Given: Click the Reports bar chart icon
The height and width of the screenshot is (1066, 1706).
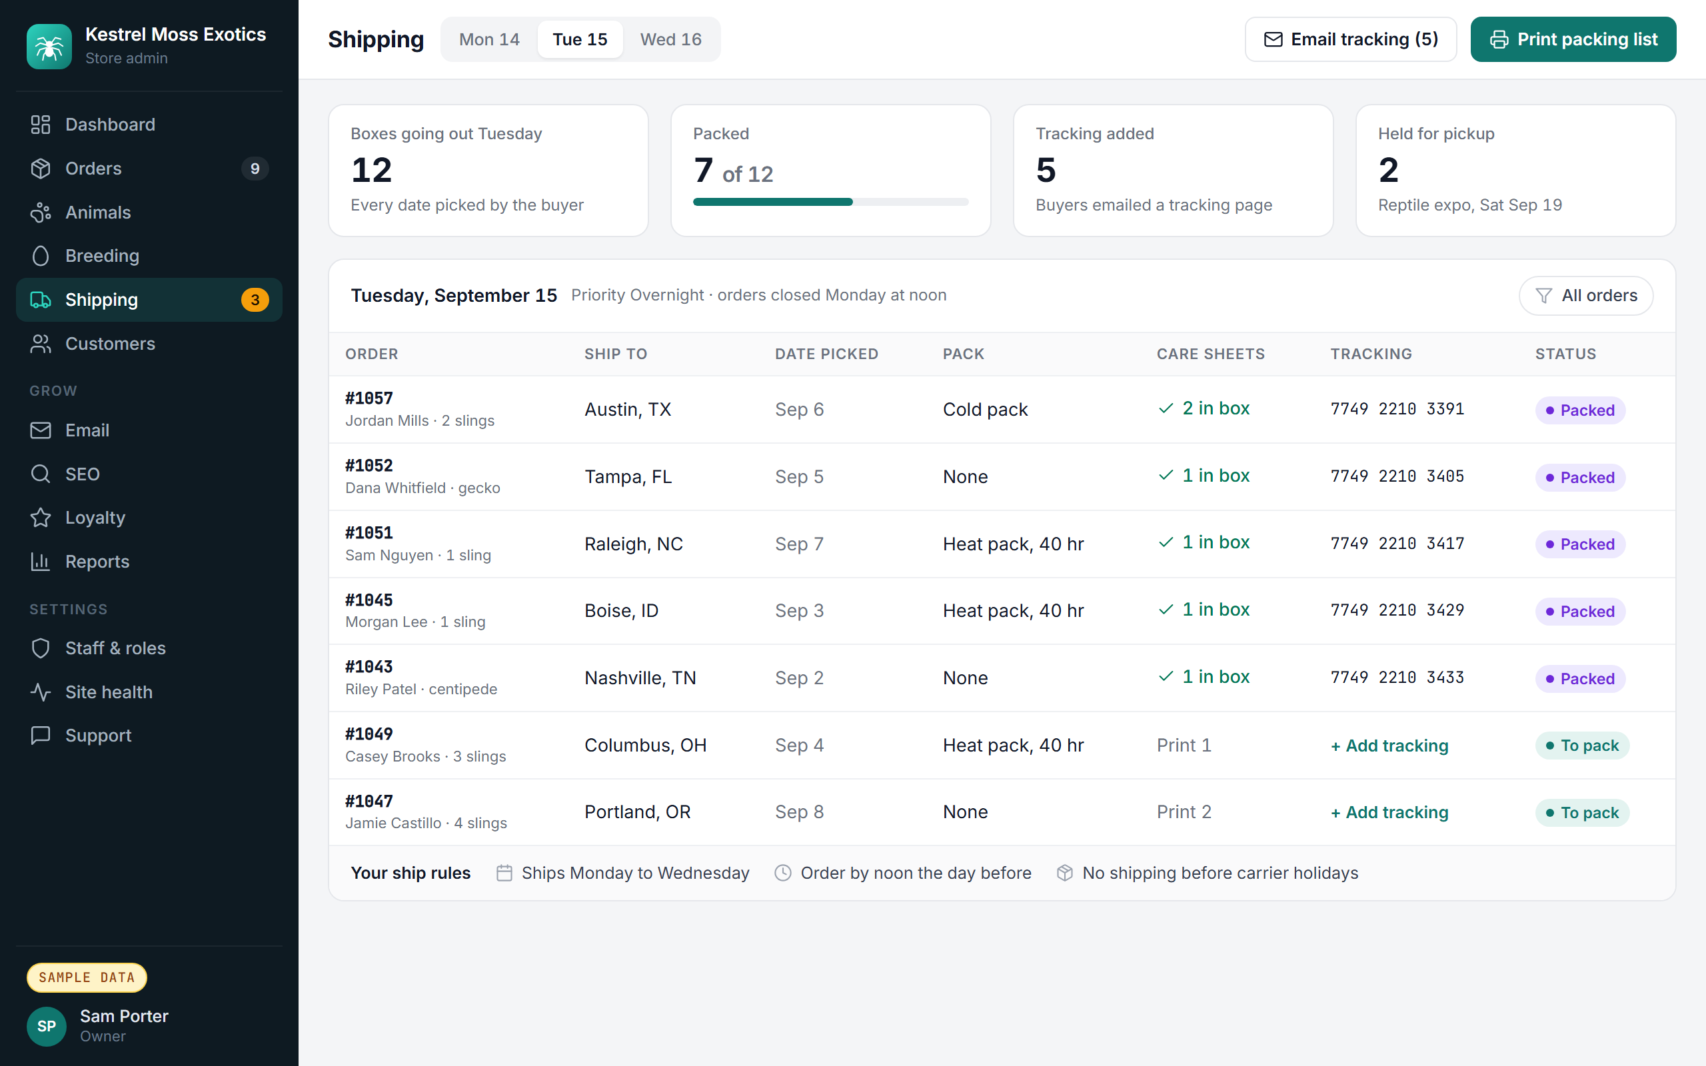Looking at the screenshot, I should 41,561.
